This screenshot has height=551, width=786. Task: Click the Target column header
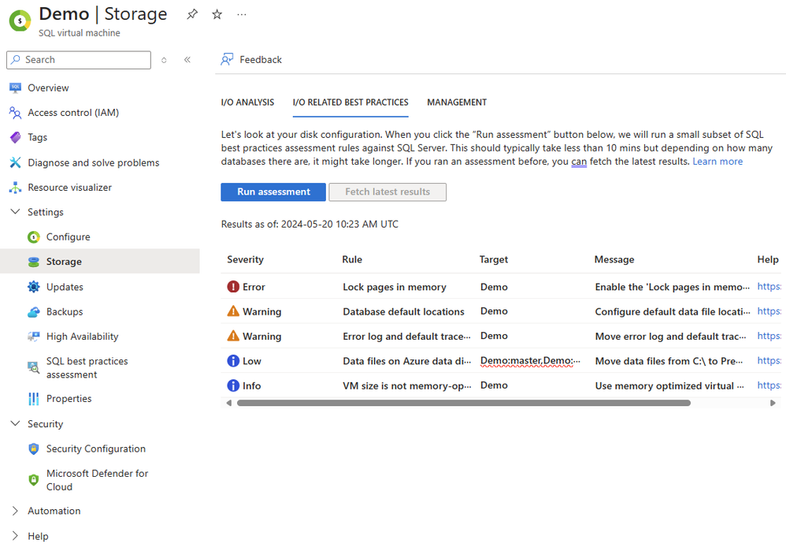click(x=493, y=259)
